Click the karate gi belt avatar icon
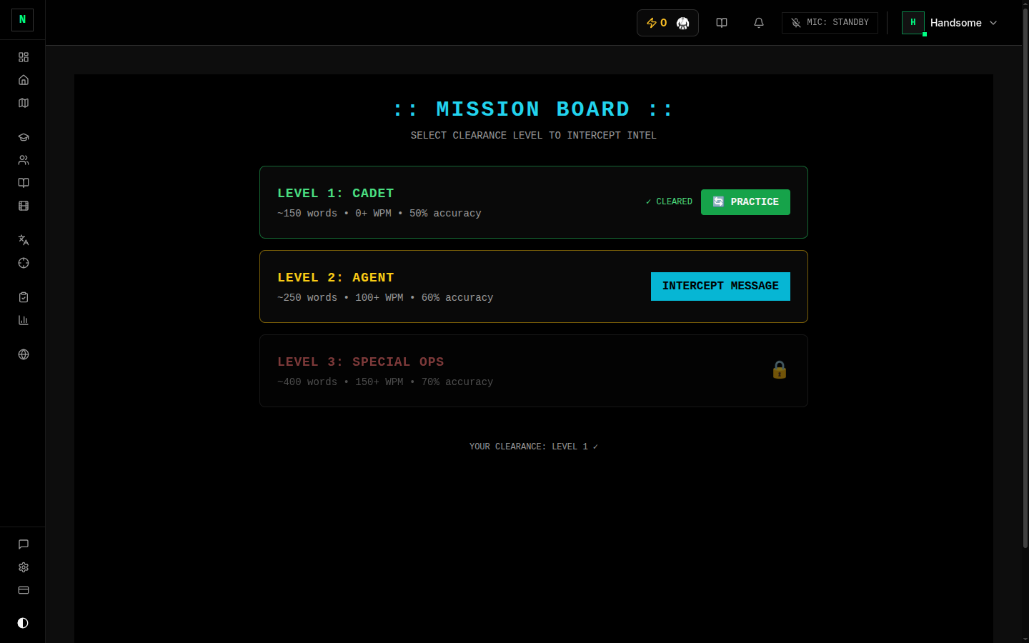The width and height of the screenshot is (1029, 643). click(x=682, y=23)
